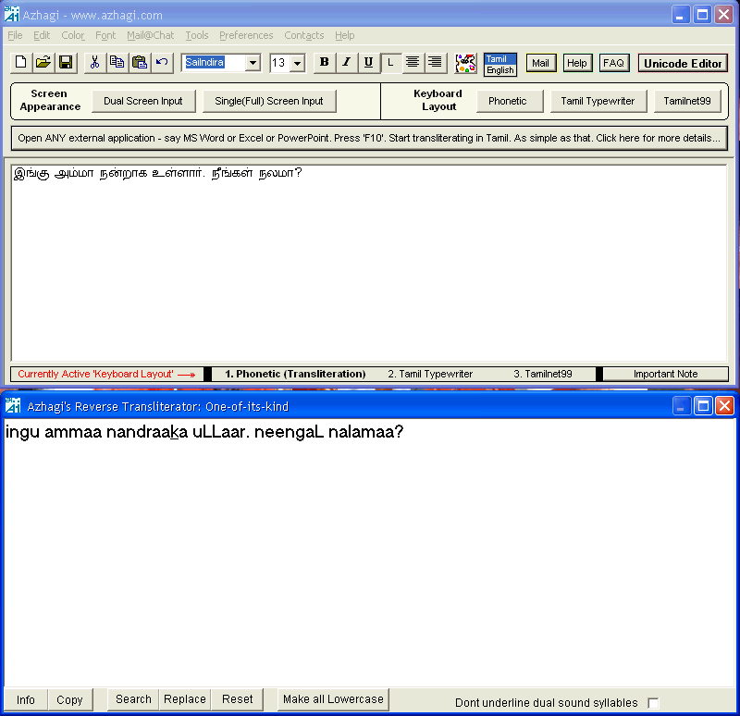Screen dimensions: 740x716
Task: Open the color palette icon
Action: point(465,63)
